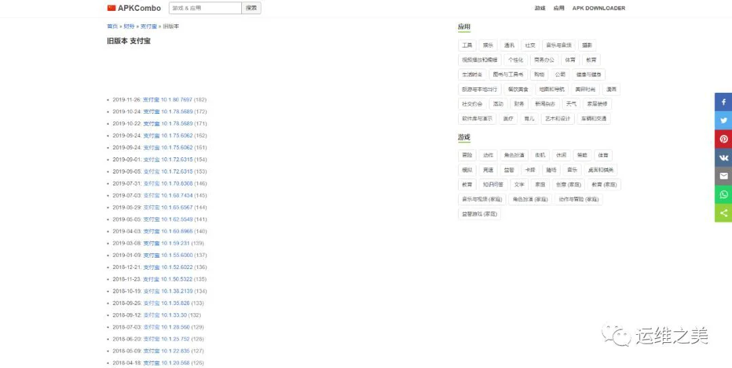
Task: Open APK DOWNLOADER in the top navigation
Action: point(598,8)
